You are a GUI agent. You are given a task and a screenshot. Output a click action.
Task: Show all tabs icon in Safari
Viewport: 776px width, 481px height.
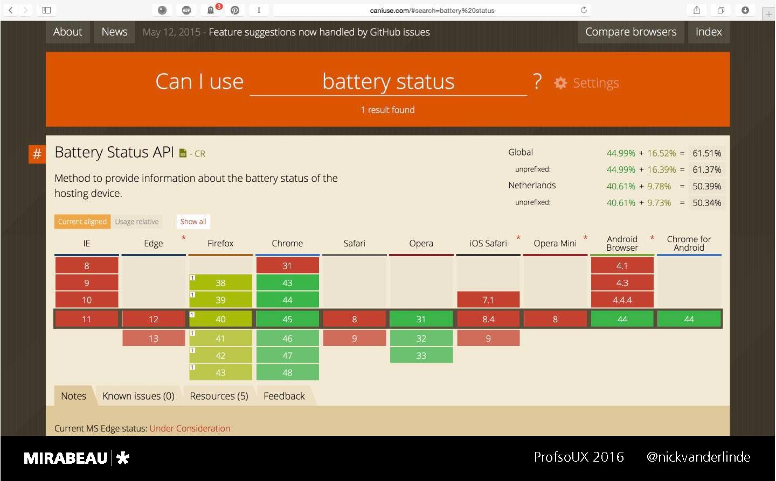click(721, 10)
